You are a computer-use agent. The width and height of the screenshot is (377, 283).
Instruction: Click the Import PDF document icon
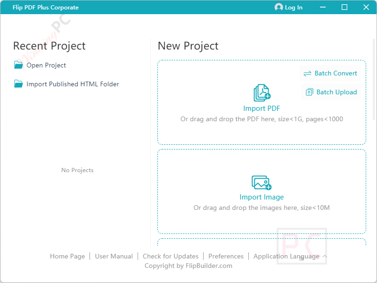point(262,92)
